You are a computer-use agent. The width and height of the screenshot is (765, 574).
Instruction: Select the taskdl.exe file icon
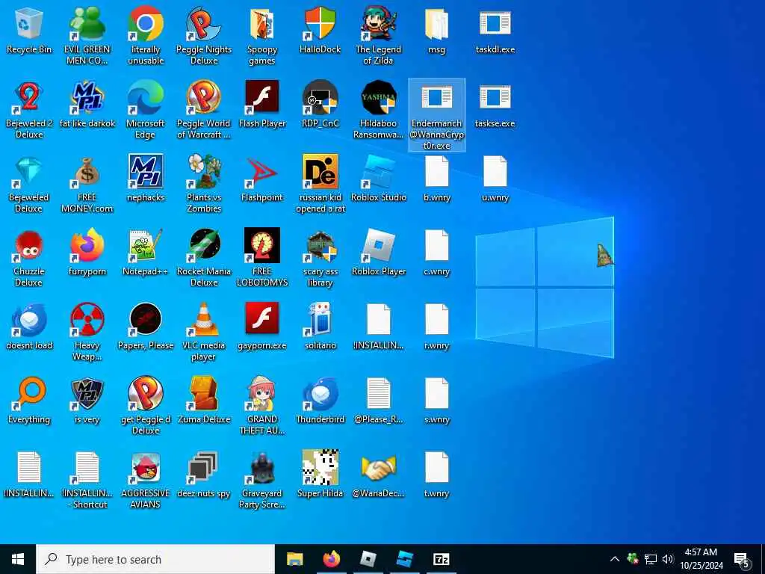[x=495, y=23]
